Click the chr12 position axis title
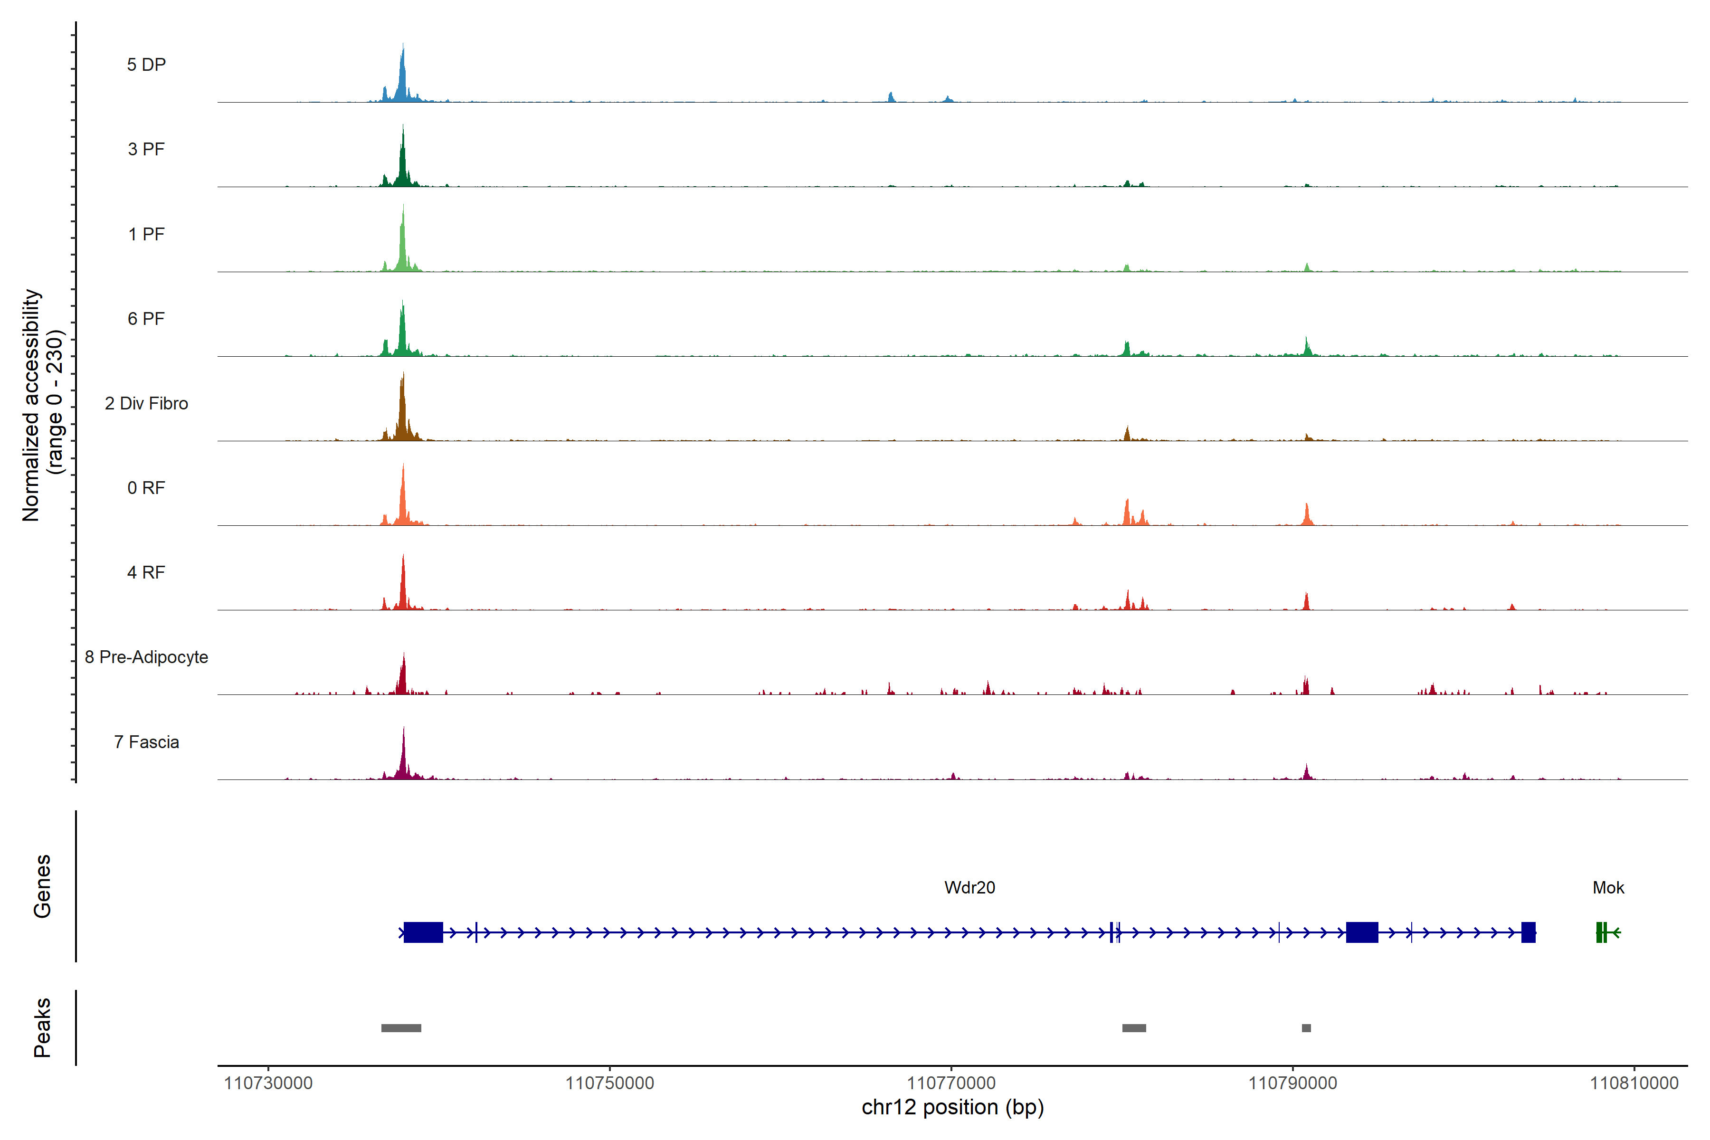The height and width of the screenshot is (1140, 1710). coord(952,1107)
